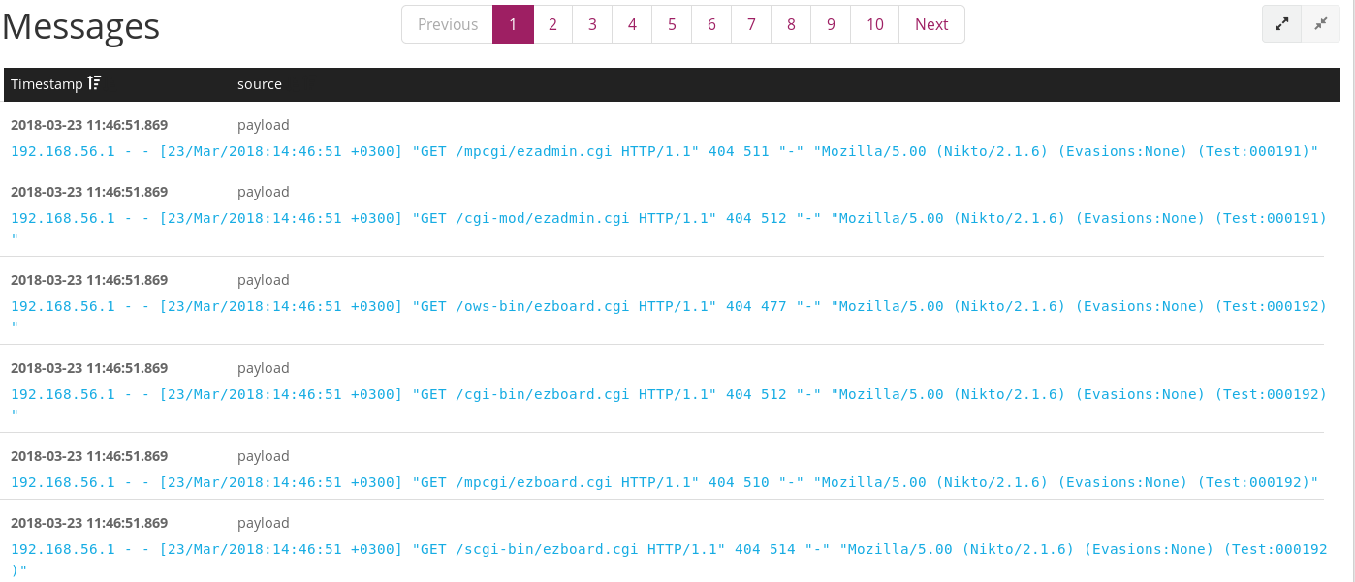
Task: Expand the /mpcgi/ezadmin.cgi log message
Action: [x=664, y=151]
